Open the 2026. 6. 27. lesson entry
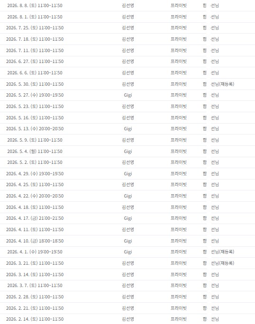This screenshot has width=255, height=324. click(35, 62)
